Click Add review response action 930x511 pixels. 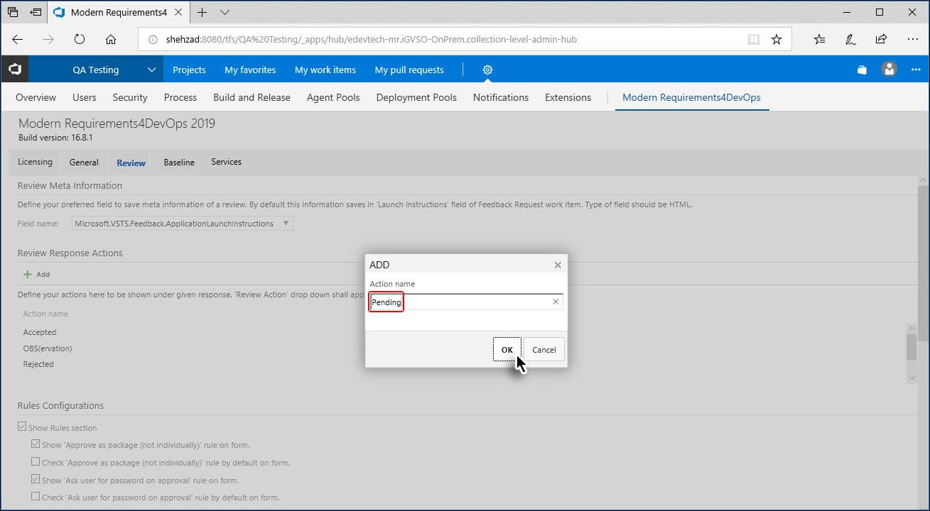[x=36, y=274]
